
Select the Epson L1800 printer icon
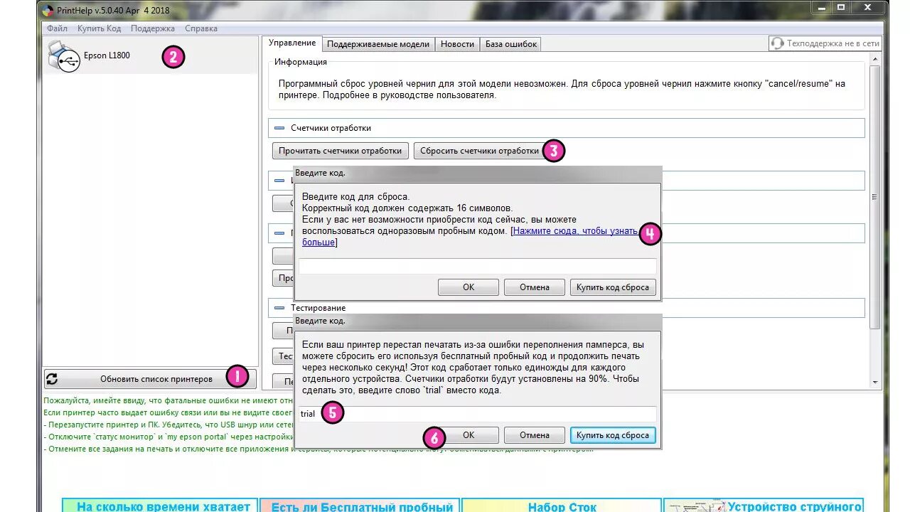click(63, 56)
